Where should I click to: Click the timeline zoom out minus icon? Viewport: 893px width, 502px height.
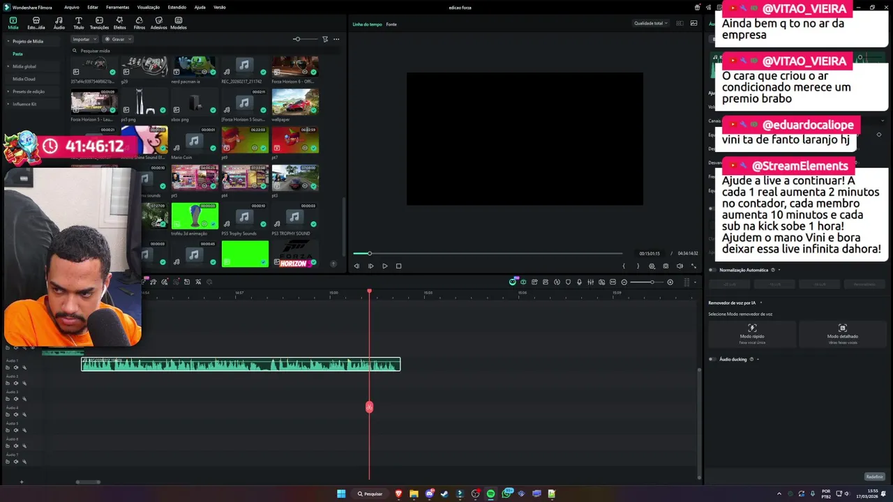[x=624, y=282]
